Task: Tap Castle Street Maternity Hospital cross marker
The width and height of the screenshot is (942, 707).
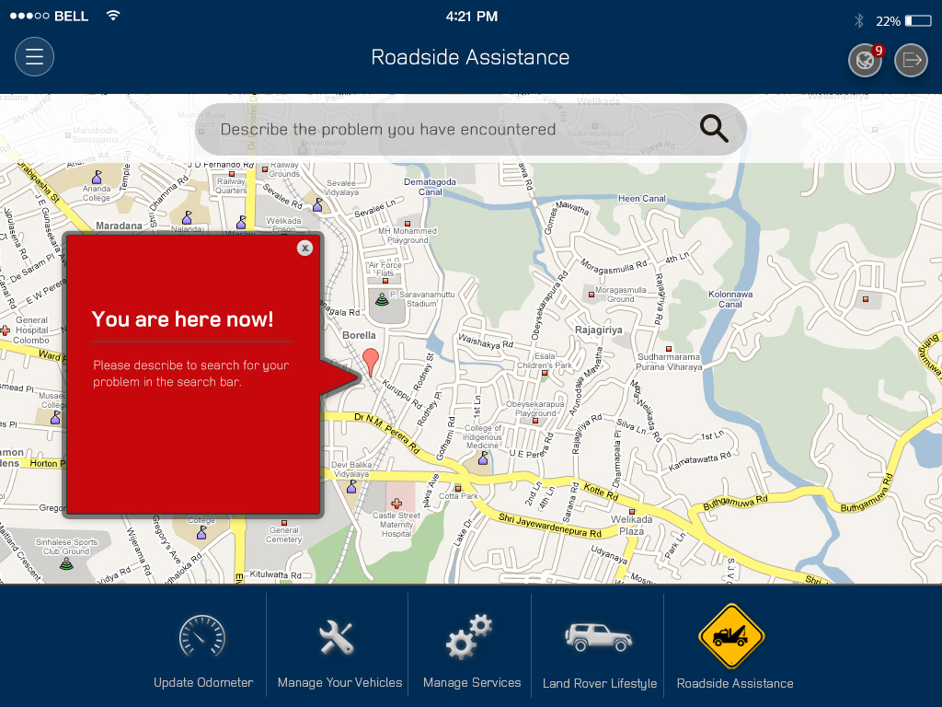Action: tap(396, 504)
